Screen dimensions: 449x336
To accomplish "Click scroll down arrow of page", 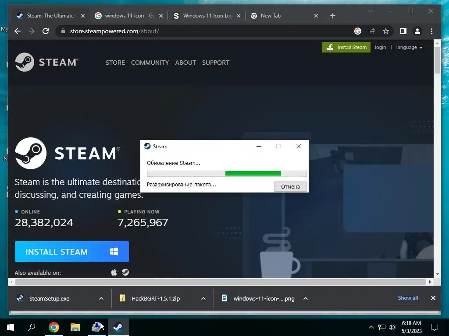I will pos(437,274).
